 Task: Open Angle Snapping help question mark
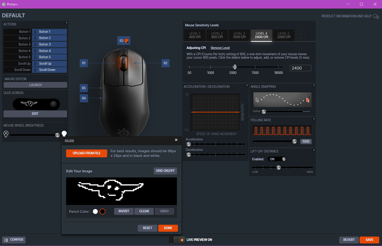coord(313,86)
